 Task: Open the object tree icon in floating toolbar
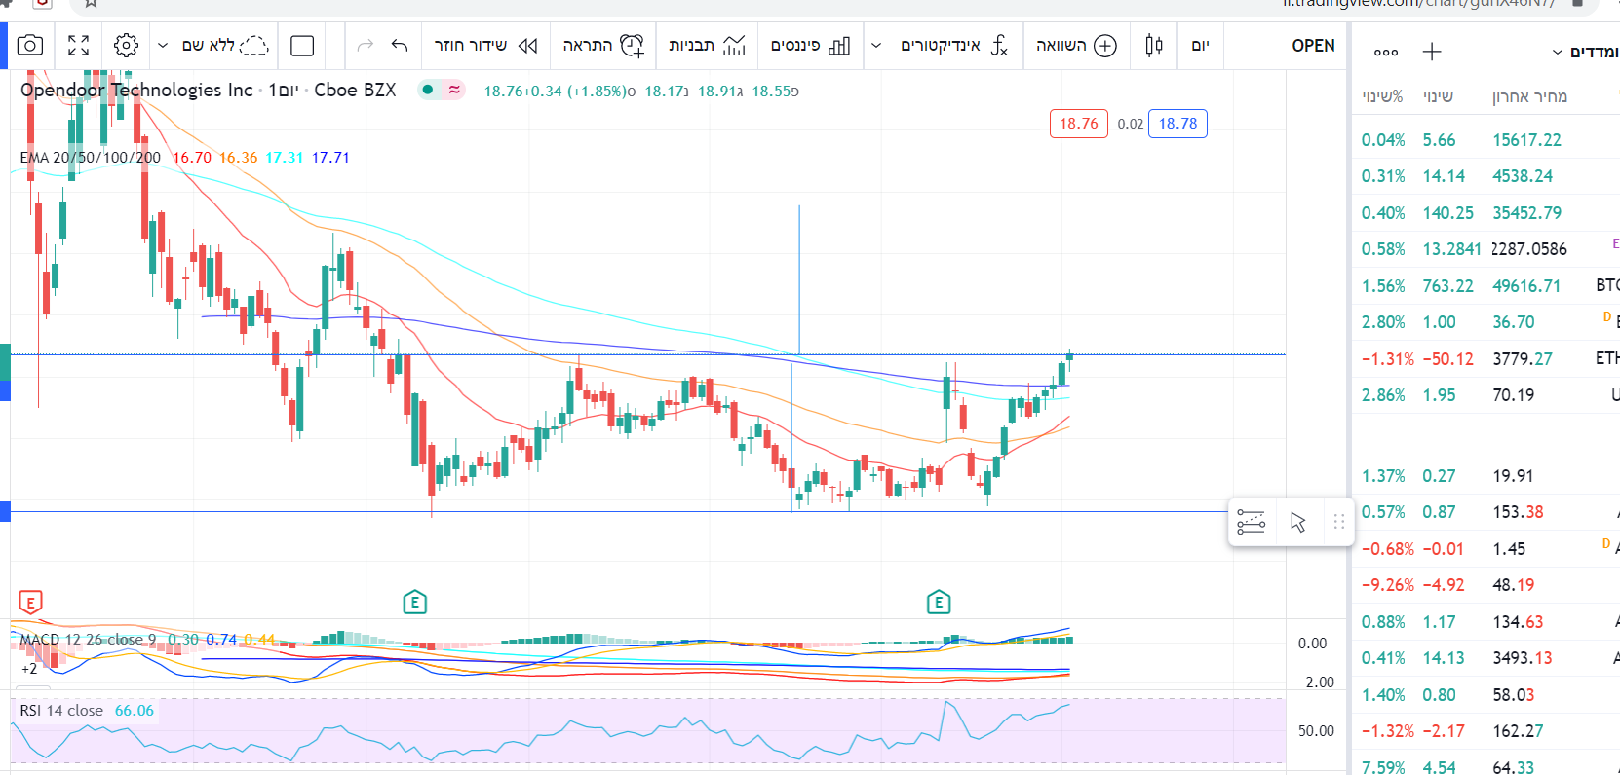pyautogui.click(x=1251, y=522)
